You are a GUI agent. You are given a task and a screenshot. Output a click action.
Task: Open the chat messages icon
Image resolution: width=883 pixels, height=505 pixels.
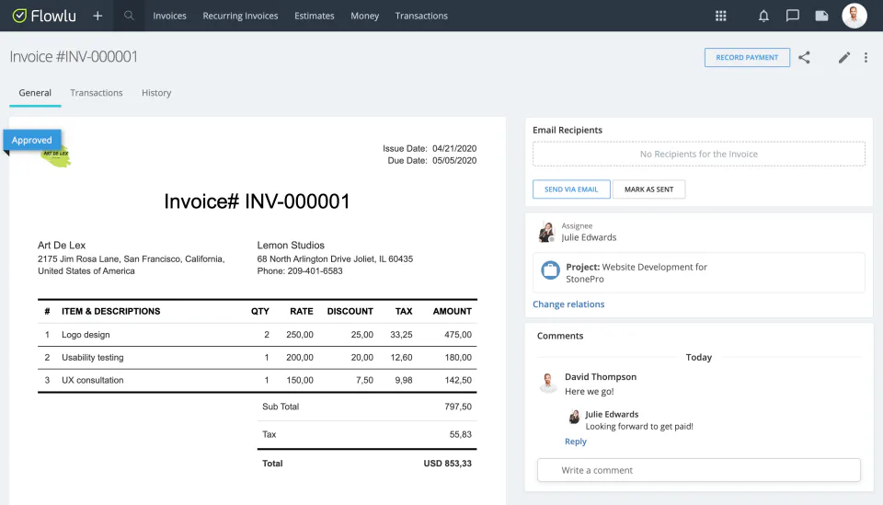[x=792, y=16]
